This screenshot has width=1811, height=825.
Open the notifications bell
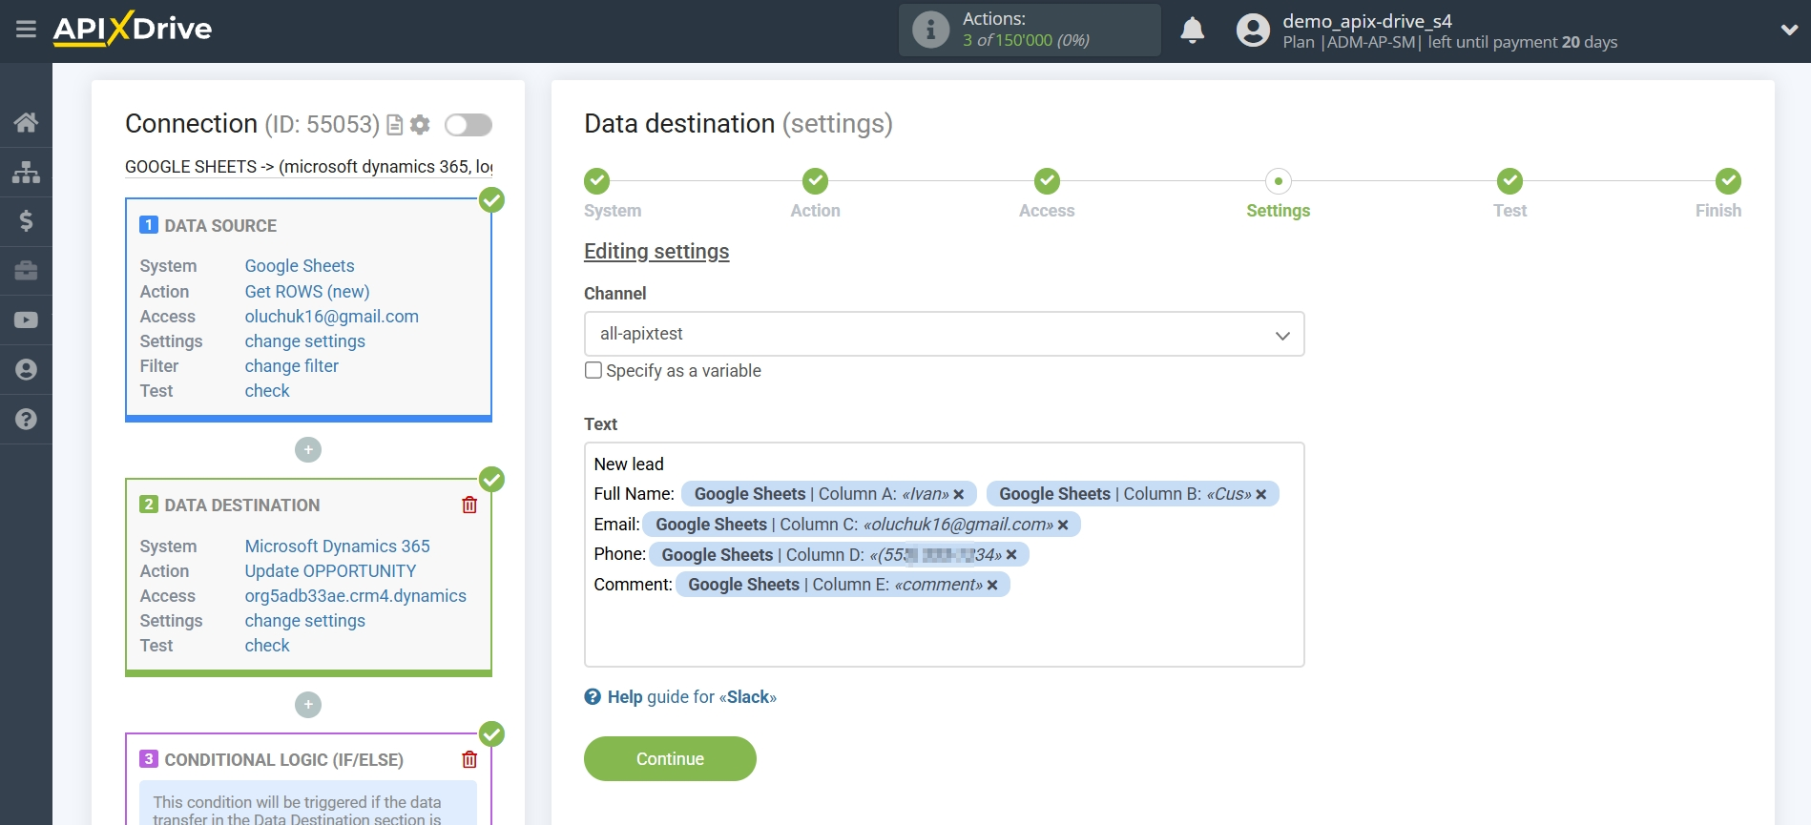(x=1192, y=31)
